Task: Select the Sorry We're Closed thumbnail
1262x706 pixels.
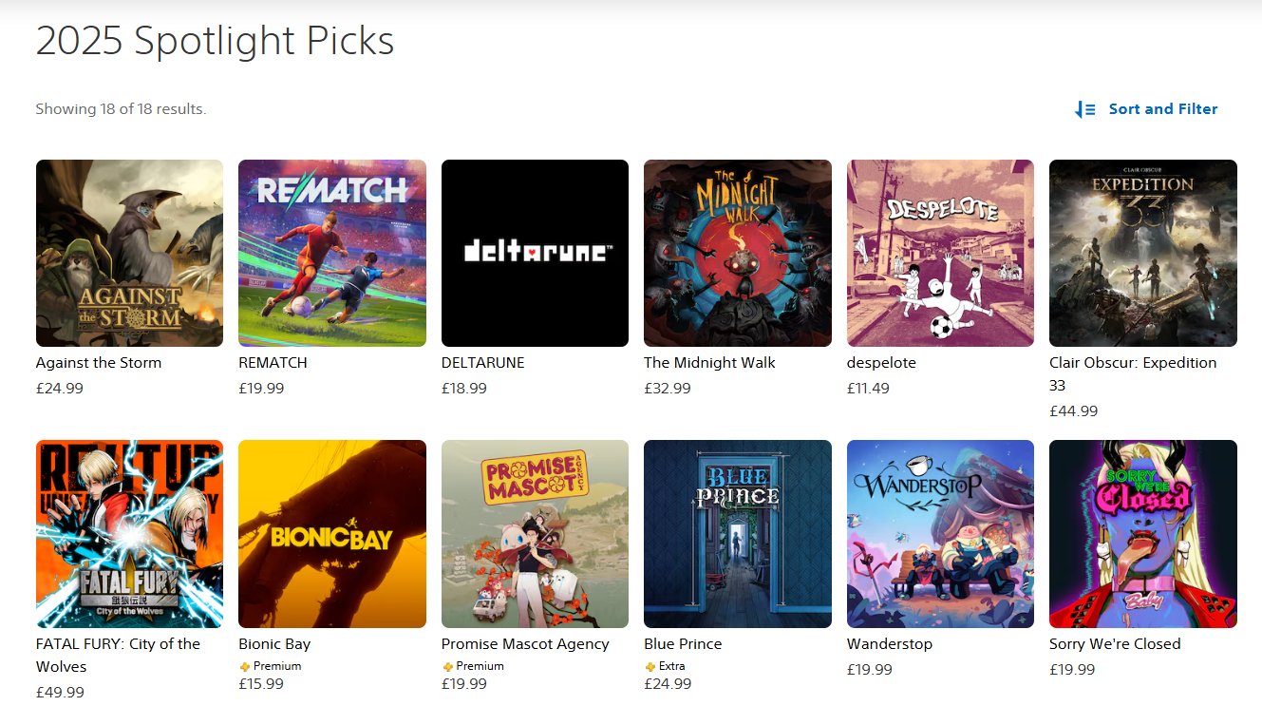Action: pos(1143,533)
